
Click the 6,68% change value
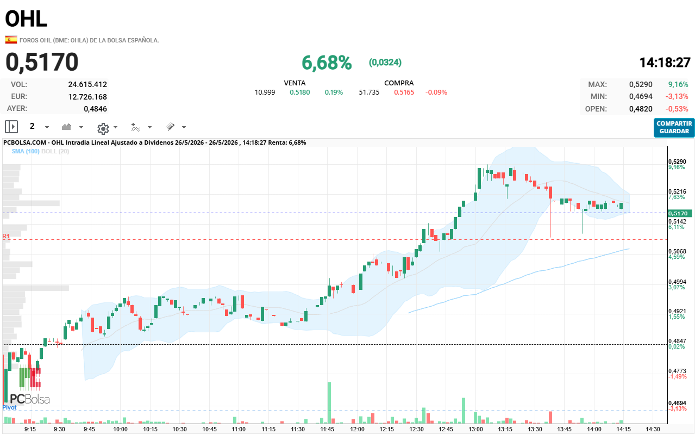coord(327,63)
